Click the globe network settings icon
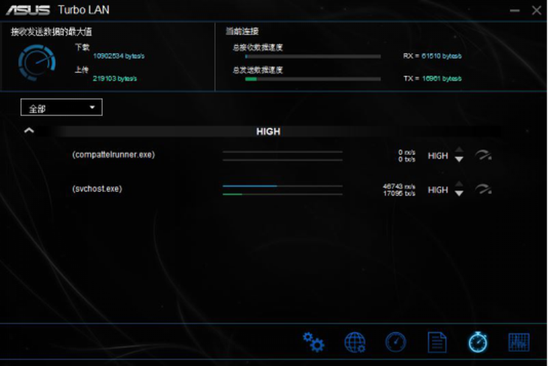 click(x=355, y=343)
